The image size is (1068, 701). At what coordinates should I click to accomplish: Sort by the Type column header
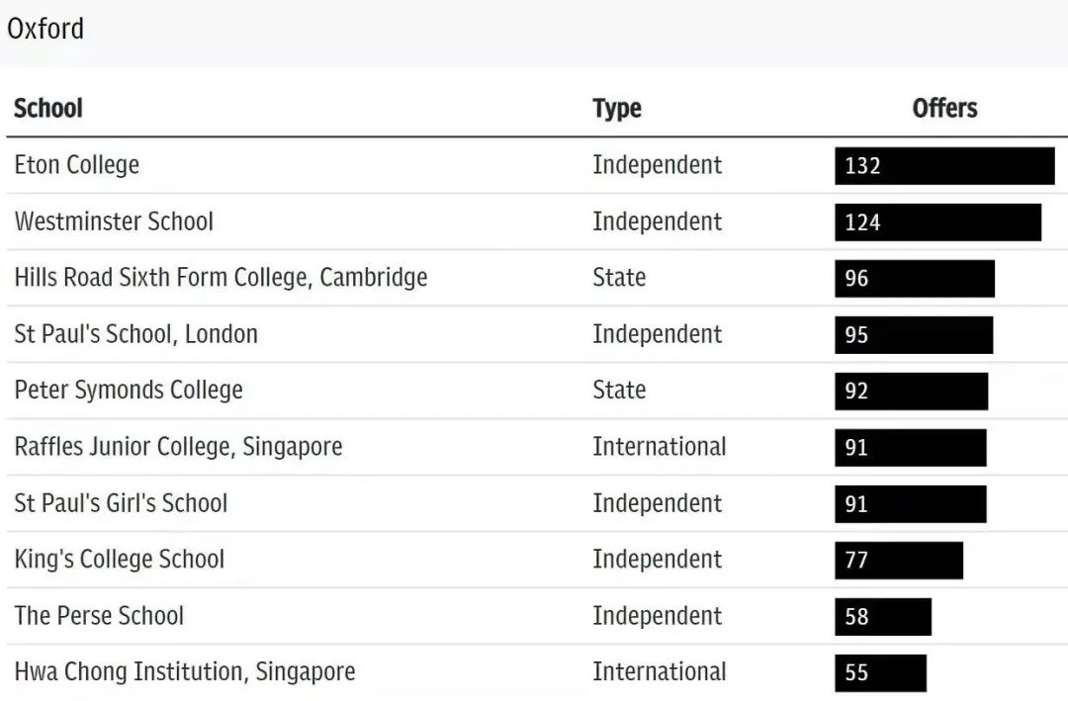click(x=617, y=108)
